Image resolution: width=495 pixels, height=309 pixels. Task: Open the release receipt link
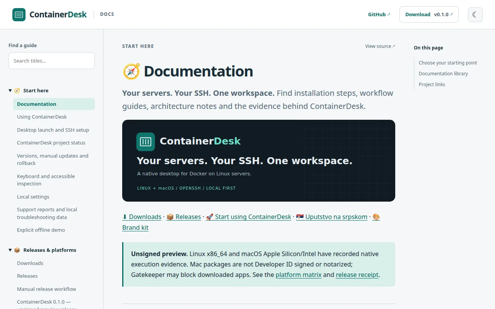pos(357,275)
